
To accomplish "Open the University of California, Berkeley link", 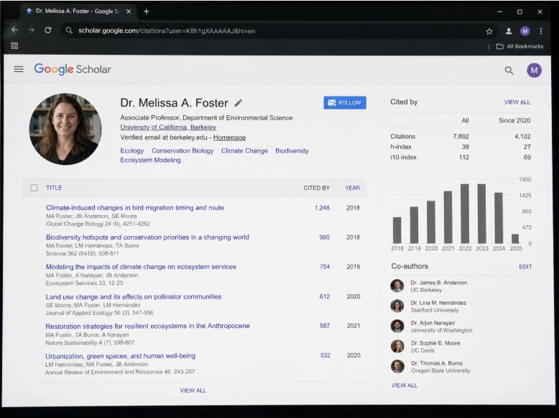I will click(x=168, y=127).
